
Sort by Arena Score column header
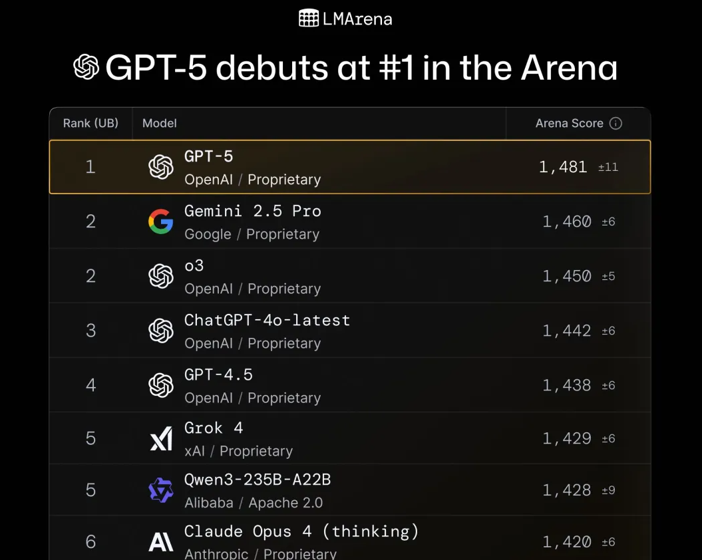click(569, 123)
